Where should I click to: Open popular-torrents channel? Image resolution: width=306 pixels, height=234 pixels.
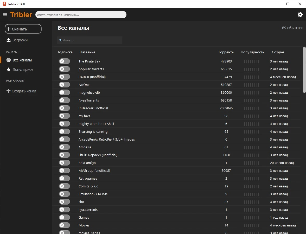pyautogui.click(x=91, y=69)
